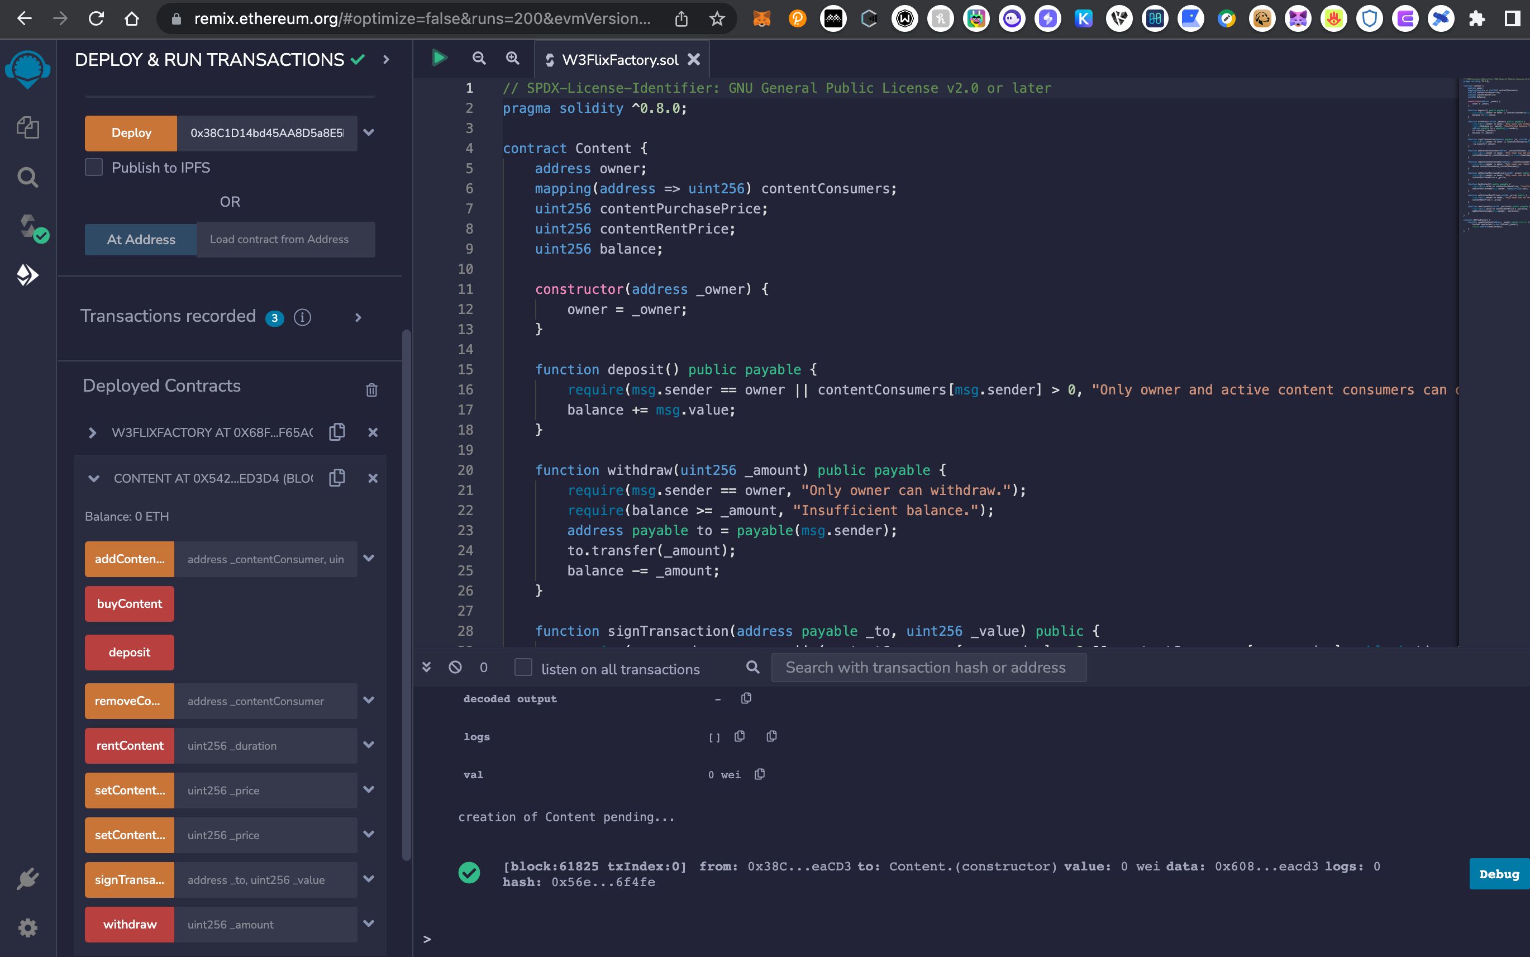Click the At Address button

pos(141,239)
